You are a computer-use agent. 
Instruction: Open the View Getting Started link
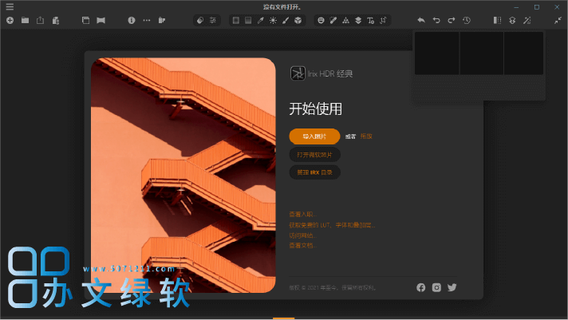[x=303, y=215]
